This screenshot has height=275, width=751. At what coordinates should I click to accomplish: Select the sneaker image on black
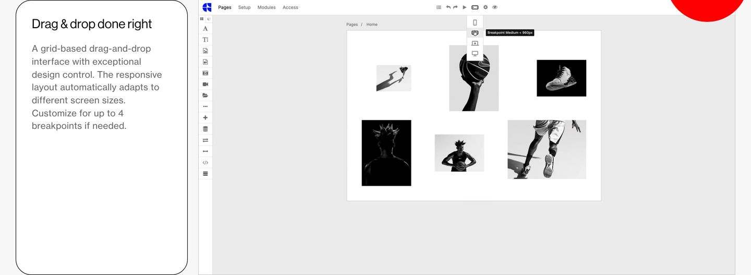[x=562, y=78]
